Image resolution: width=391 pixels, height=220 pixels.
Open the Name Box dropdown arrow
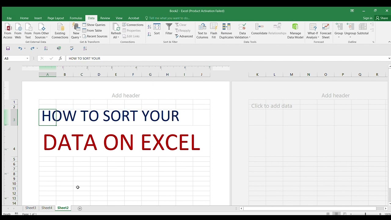[27, 58]
